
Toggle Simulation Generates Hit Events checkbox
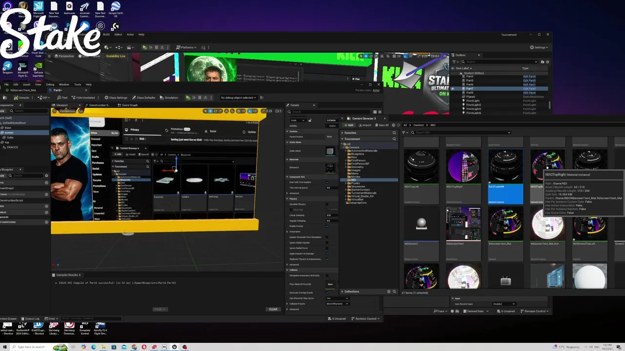[327, 275]
